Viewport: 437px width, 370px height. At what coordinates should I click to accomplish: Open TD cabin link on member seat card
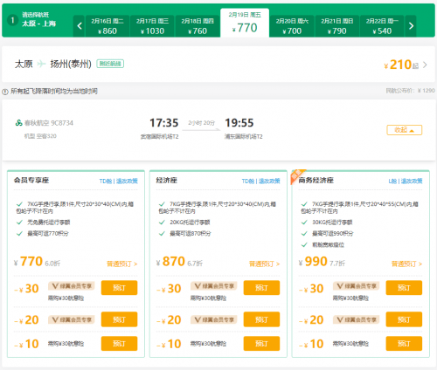click(x=106, y=181)
